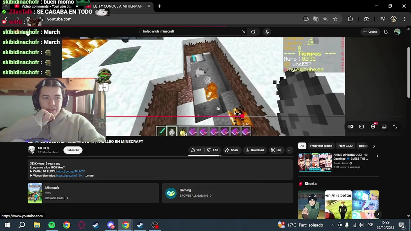Image resolution: width=411 pixels, height=231 pixels.
Task: Open YouTube notifications bell
Action: pos(386,32)
